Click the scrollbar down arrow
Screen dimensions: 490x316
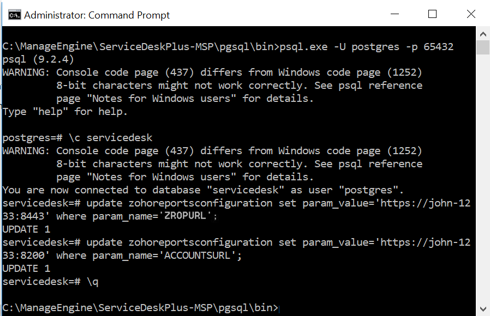tap(482, 308)
